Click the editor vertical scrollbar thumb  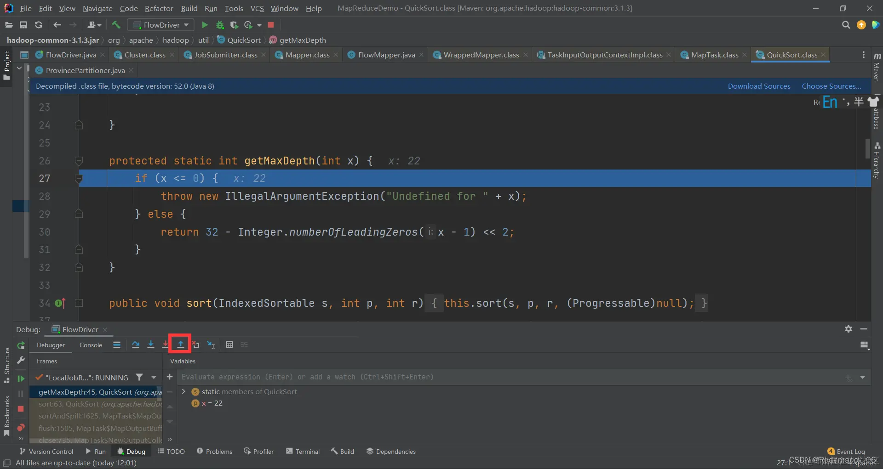pos(867,148)
